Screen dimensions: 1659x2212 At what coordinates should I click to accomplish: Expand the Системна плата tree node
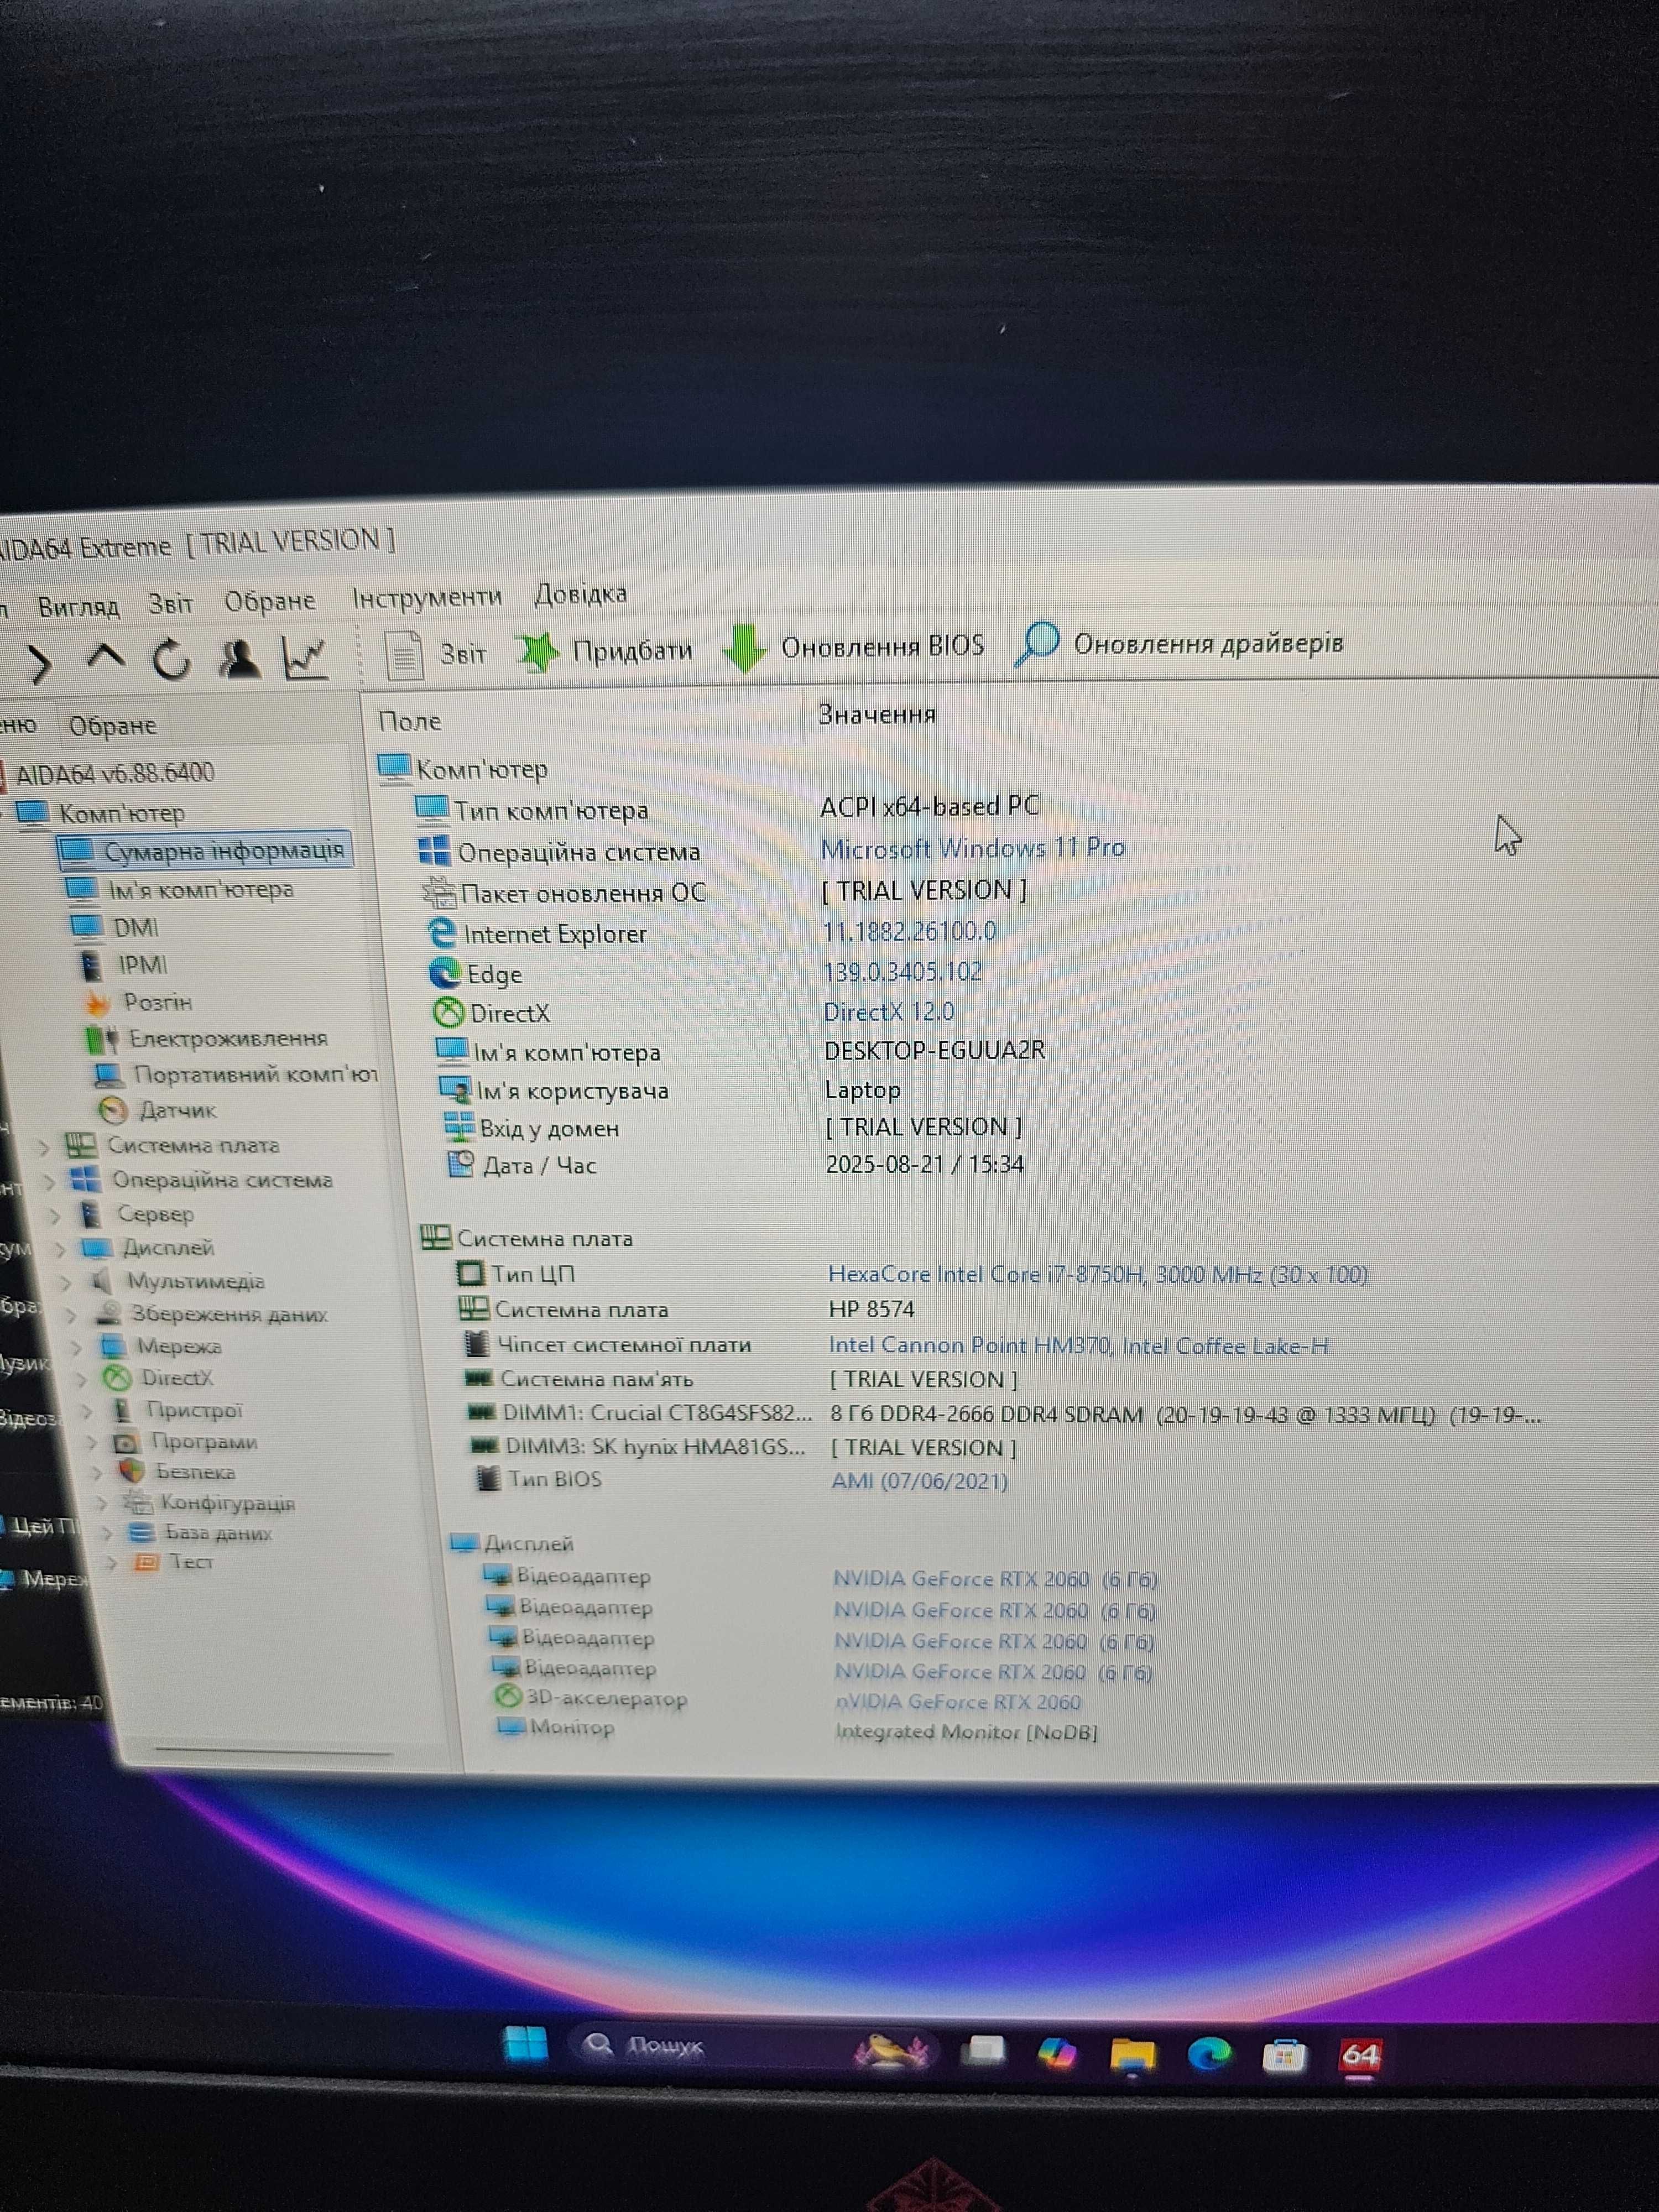(44, 1148)
